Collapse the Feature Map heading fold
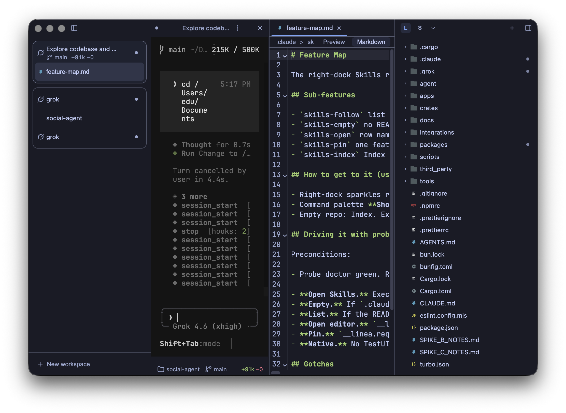Screen dimensions: 566x413 tap(285, 55)
